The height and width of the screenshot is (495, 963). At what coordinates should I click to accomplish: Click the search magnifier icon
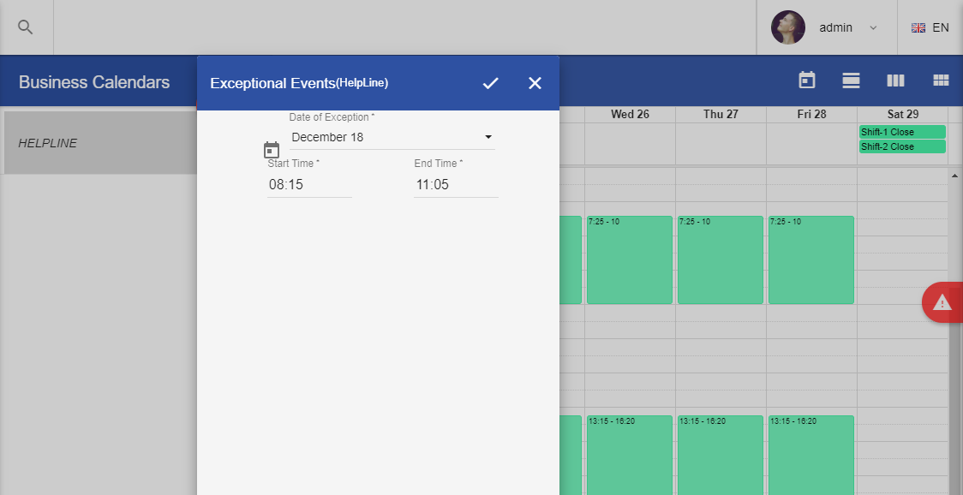(x=26, y=27)
